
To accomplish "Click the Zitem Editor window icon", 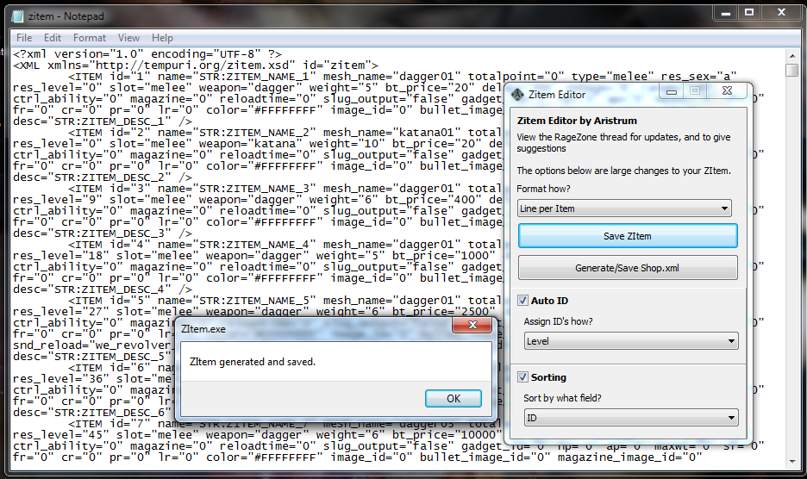I will click(517, 94).
